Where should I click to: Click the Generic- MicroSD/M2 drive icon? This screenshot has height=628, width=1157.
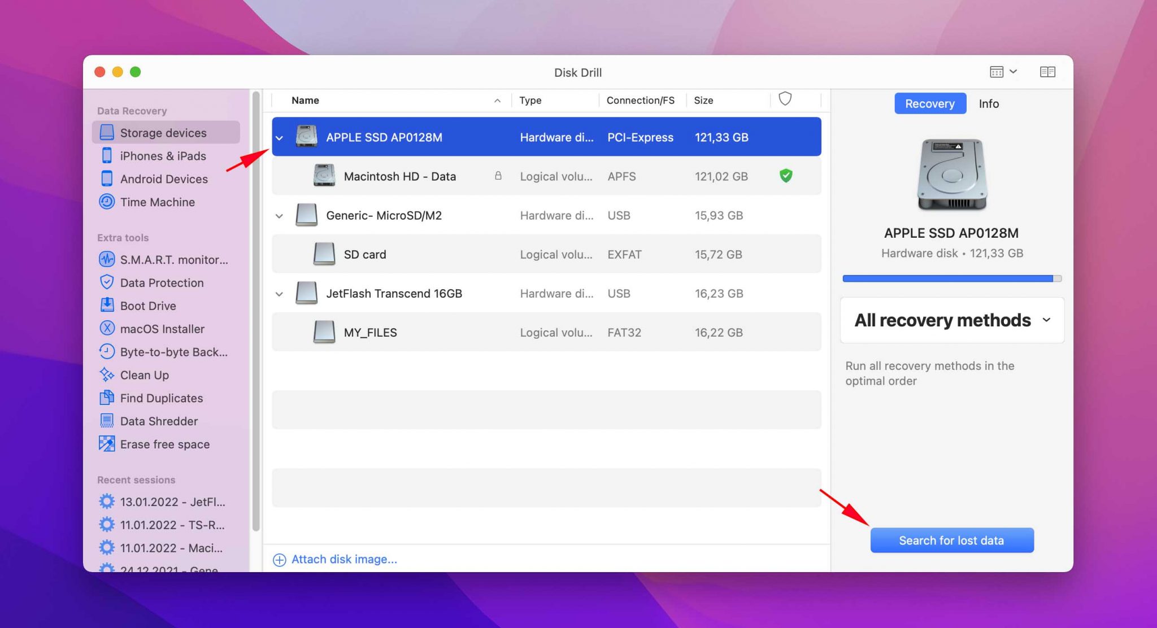pyautogui.click(x=307, y=215)
